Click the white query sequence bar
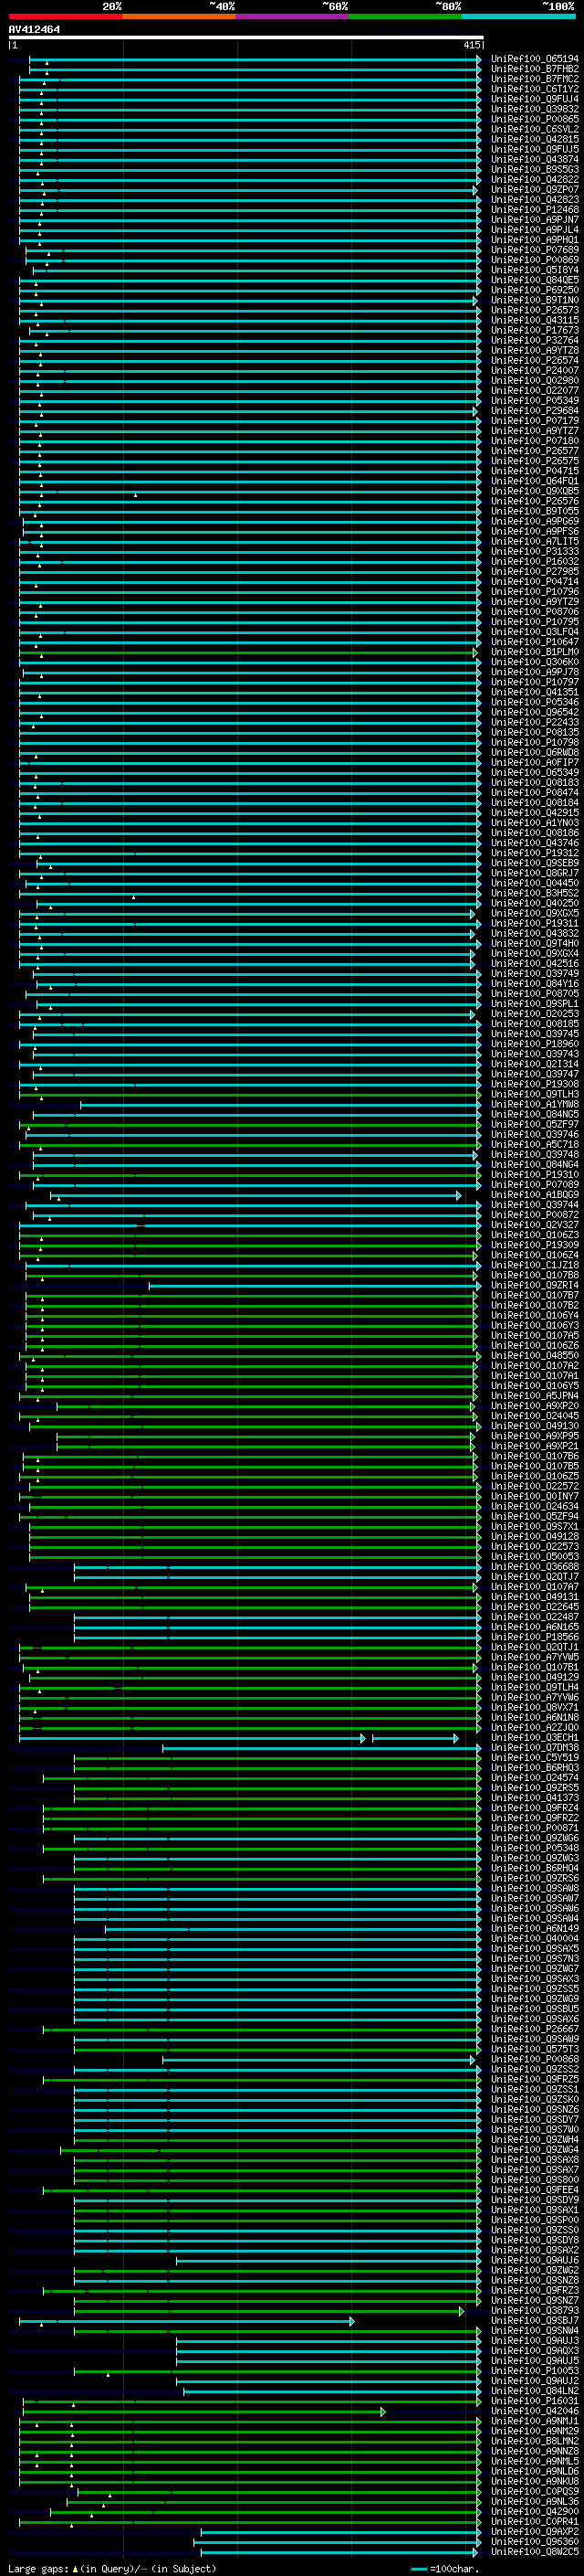The width and height of the screenshot is (584, 2576). pyautogui.click(x=246, y=38)
